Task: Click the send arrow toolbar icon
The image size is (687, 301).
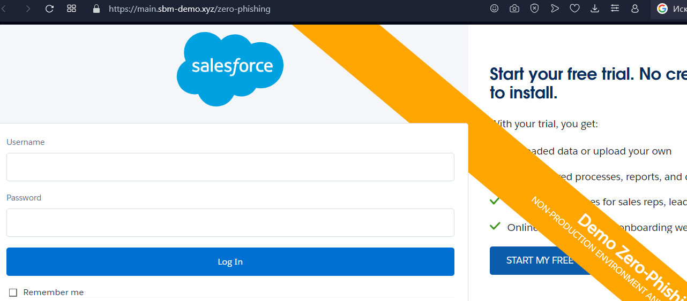Action: (555, 9)
